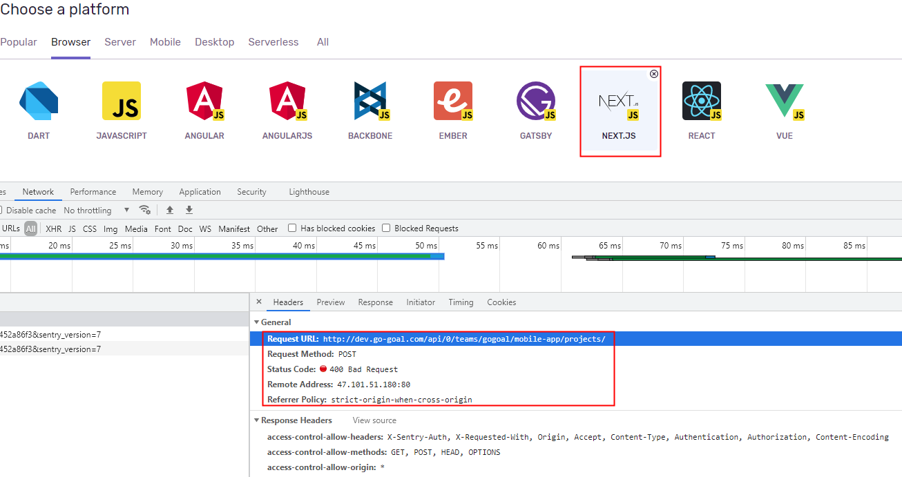The width and height of the screenshot is (902, 477).
Task: Collapse the Response Headers section
Action: pyautogui.click(x=257, y=420)
